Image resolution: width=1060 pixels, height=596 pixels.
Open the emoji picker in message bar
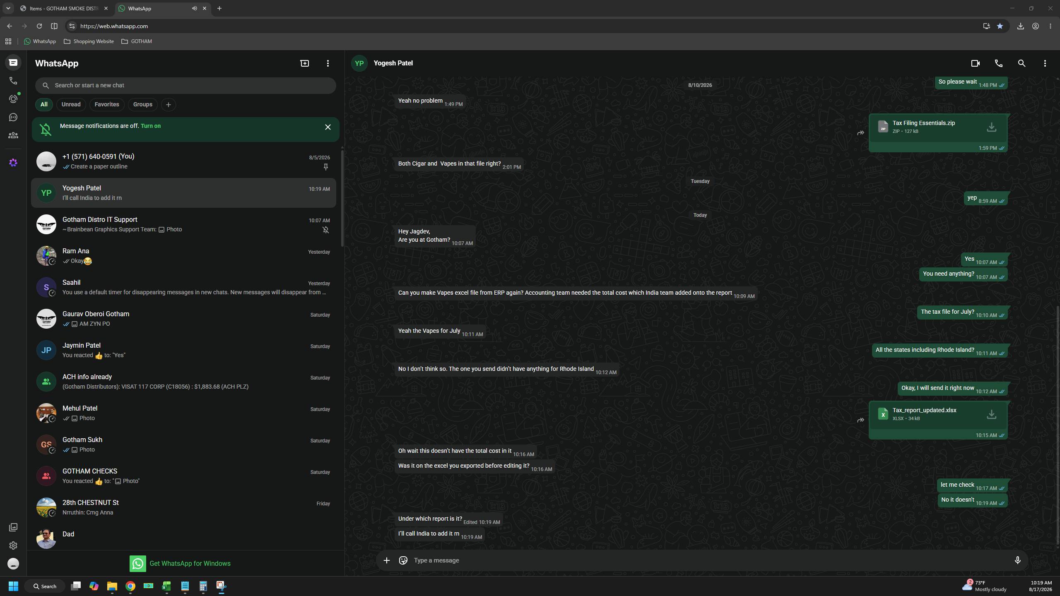(403, 560)
